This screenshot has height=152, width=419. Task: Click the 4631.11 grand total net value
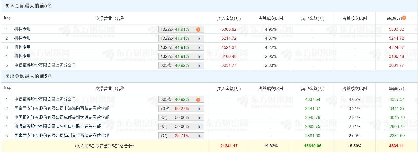pyautogui.click(x=396, y=146)
